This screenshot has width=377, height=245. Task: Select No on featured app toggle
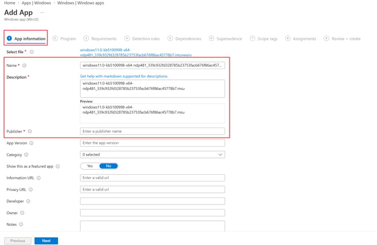(109, 166)
